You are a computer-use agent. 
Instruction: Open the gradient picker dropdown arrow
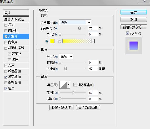[x=93, y=41]
